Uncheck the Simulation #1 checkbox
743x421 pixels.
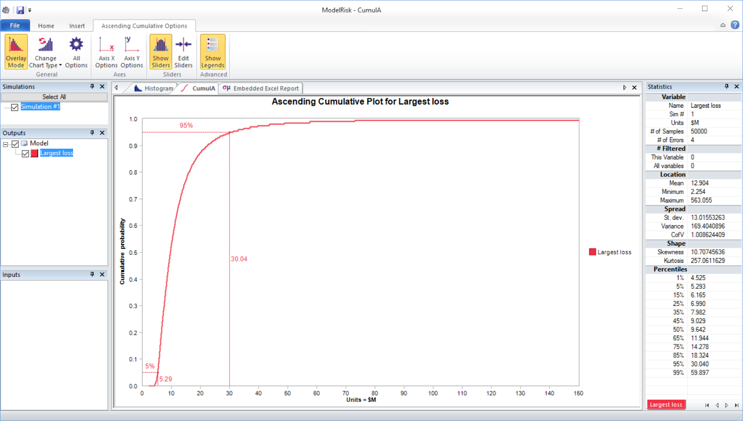[x=15, y=107]
